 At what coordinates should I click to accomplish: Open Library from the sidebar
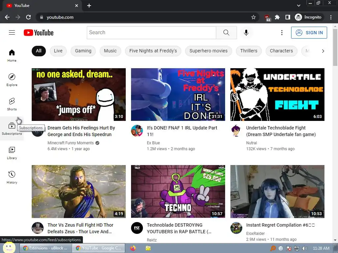12,153
